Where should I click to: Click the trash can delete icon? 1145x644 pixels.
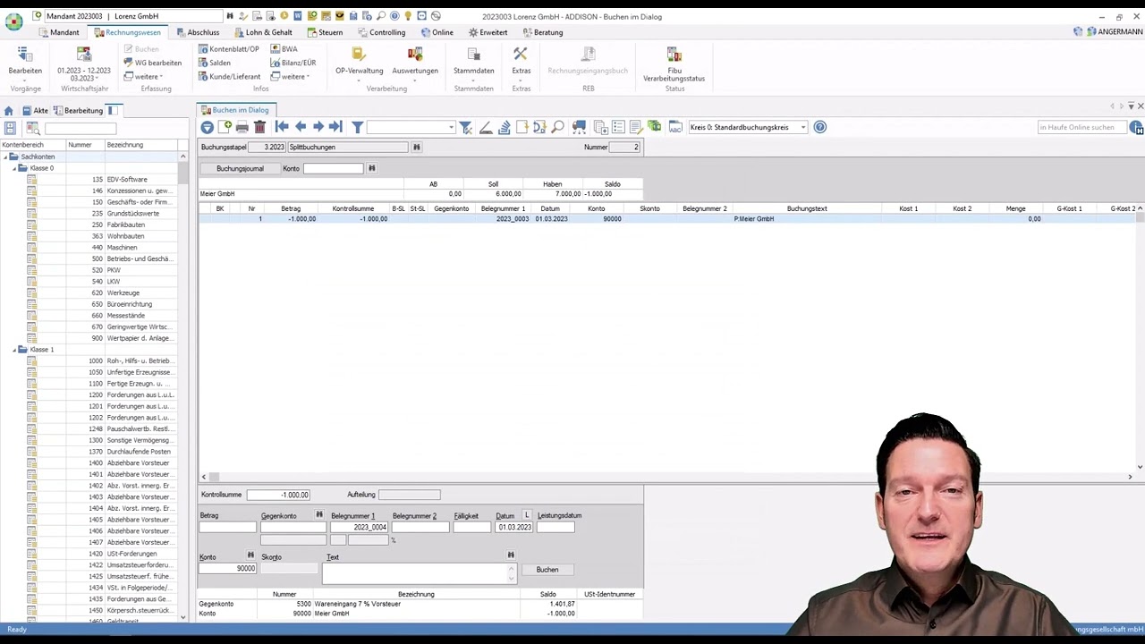259,127
